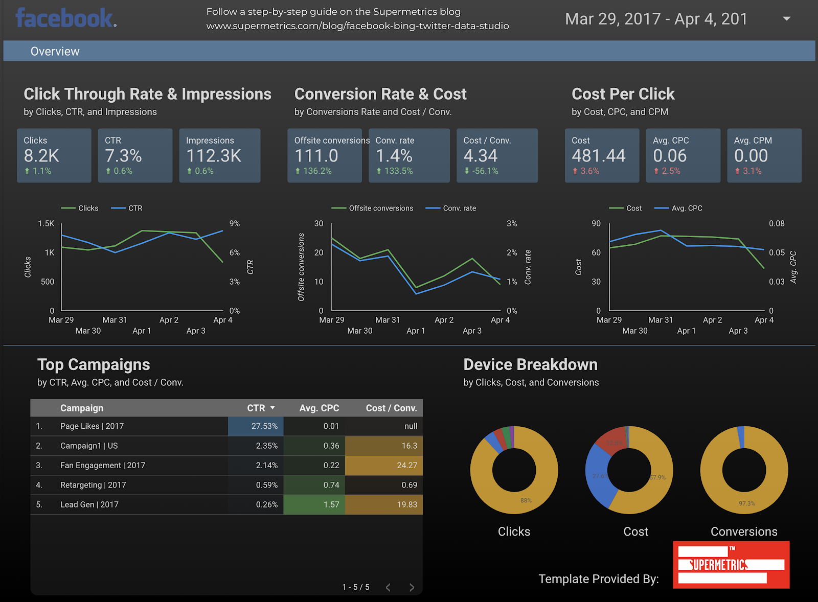The height and width of the screenshot is (602, 818).
Task: Sort table by Avg. CPC header
Action: coord(319,408)
